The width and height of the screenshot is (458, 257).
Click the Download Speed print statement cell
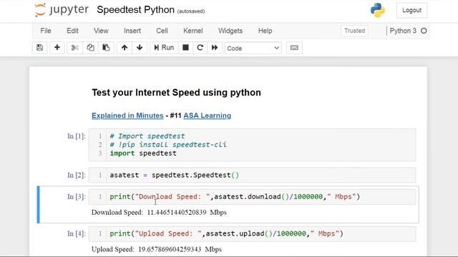[x=252, y=197]
